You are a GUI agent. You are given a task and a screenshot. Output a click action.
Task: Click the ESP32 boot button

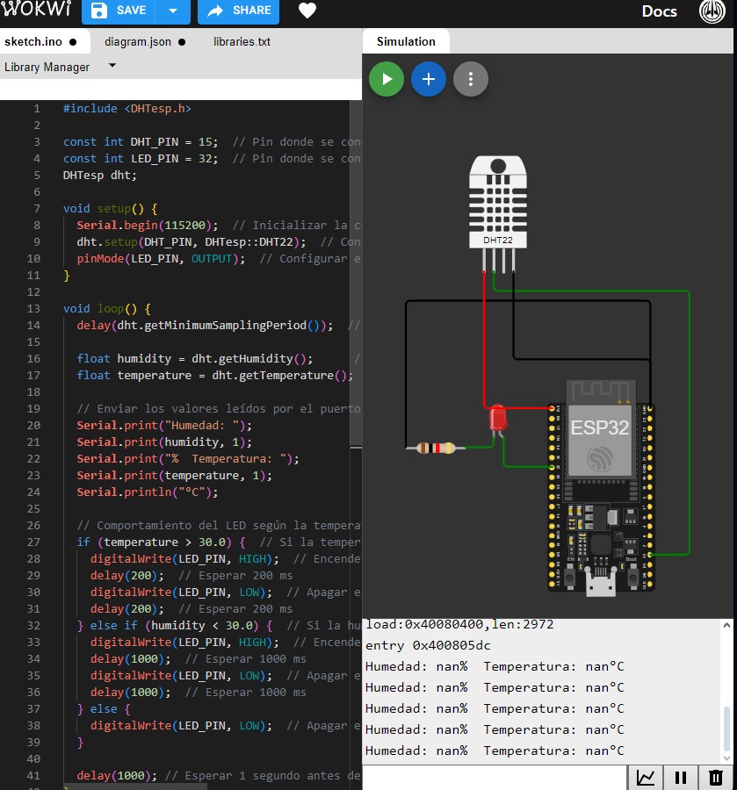pyautogui.click(x=632, y=576)
